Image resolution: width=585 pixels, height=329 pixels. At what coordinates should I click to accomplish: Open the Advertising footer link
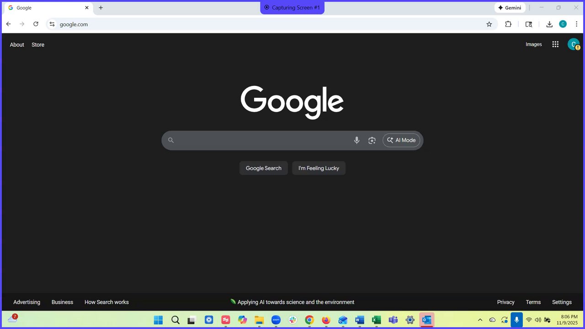tap(27, 302)
